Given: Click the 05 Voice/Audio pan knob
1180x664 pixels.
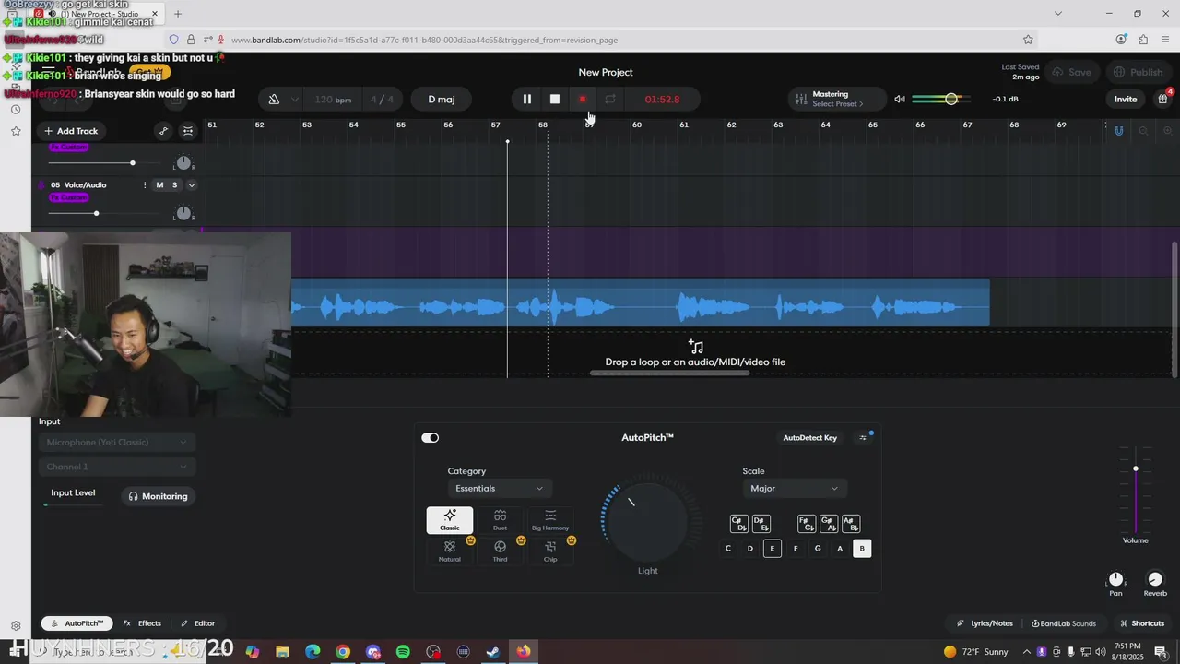Looking at the screenshot, I should (x=183, y=214).
